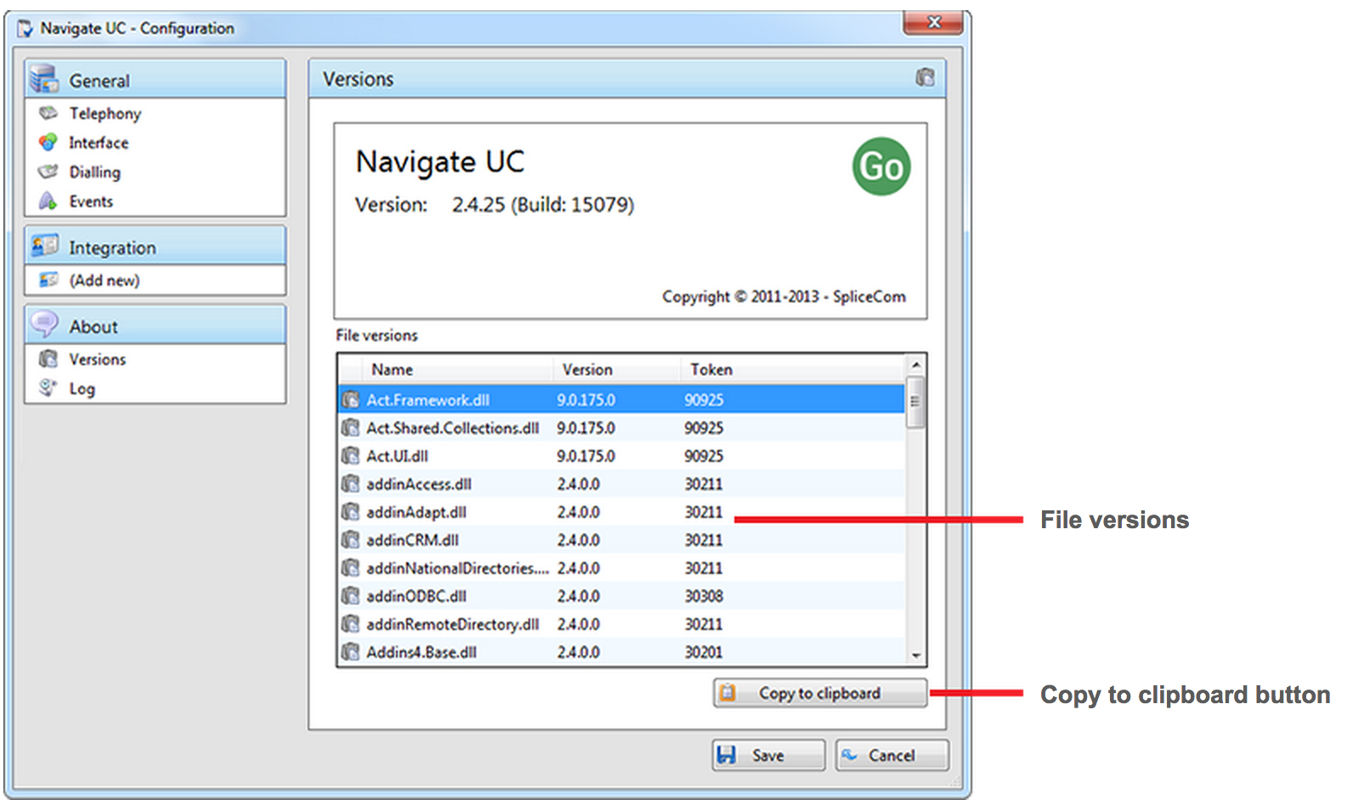Click the file list scrollbar up arrow

click(x=915, y=365)
